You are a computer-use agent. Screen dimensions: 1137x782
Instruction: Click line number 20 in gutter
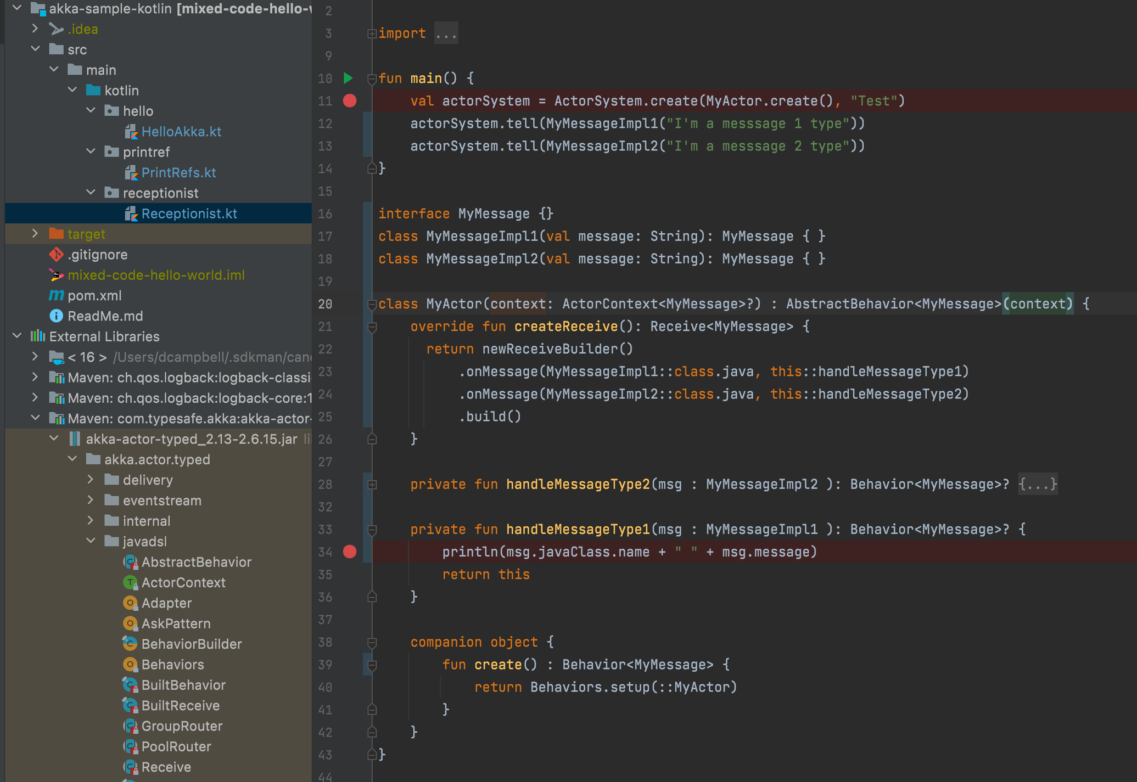coord(325,304)
